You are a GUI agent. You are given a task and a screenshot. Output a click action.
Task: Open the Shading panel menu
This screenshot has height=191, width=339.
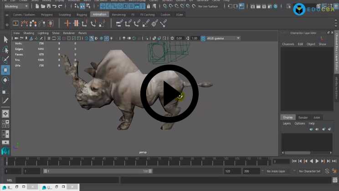coord(29,33)
